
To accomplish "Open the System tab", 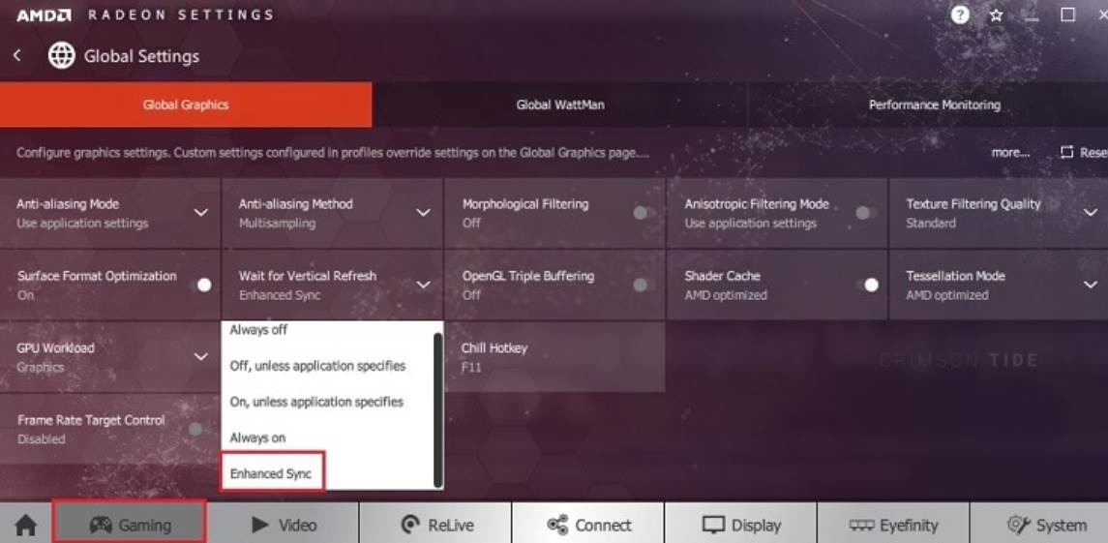I will point(1038,524).
